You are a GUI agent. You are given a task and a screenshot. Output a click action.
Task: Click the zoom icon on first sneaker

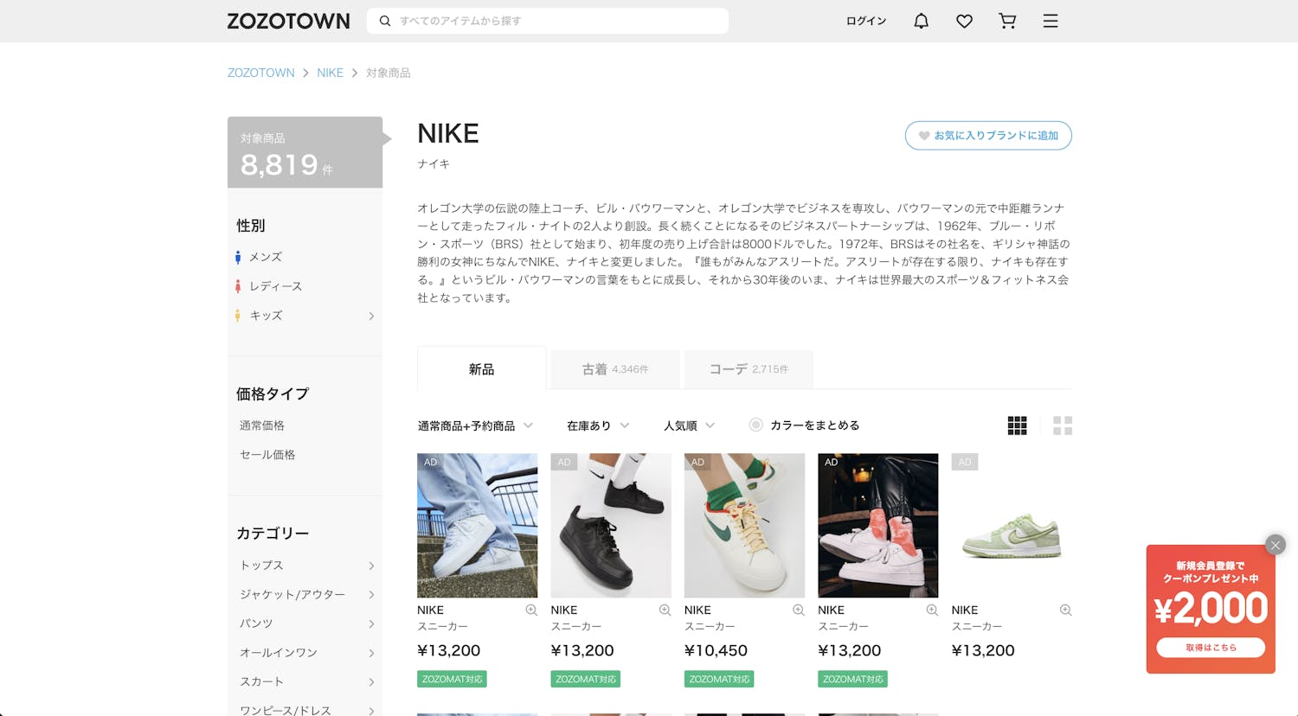531,611
